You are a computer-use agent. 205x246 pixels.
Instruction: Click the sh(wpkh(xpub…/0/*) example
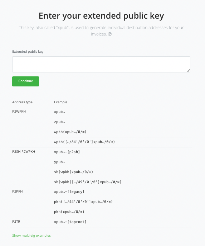click(x=74, y=172)
